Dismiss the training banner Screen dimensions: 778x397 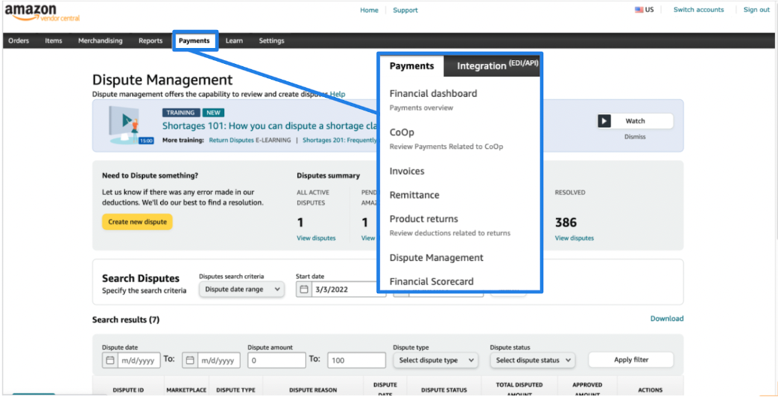coord(635,137)
